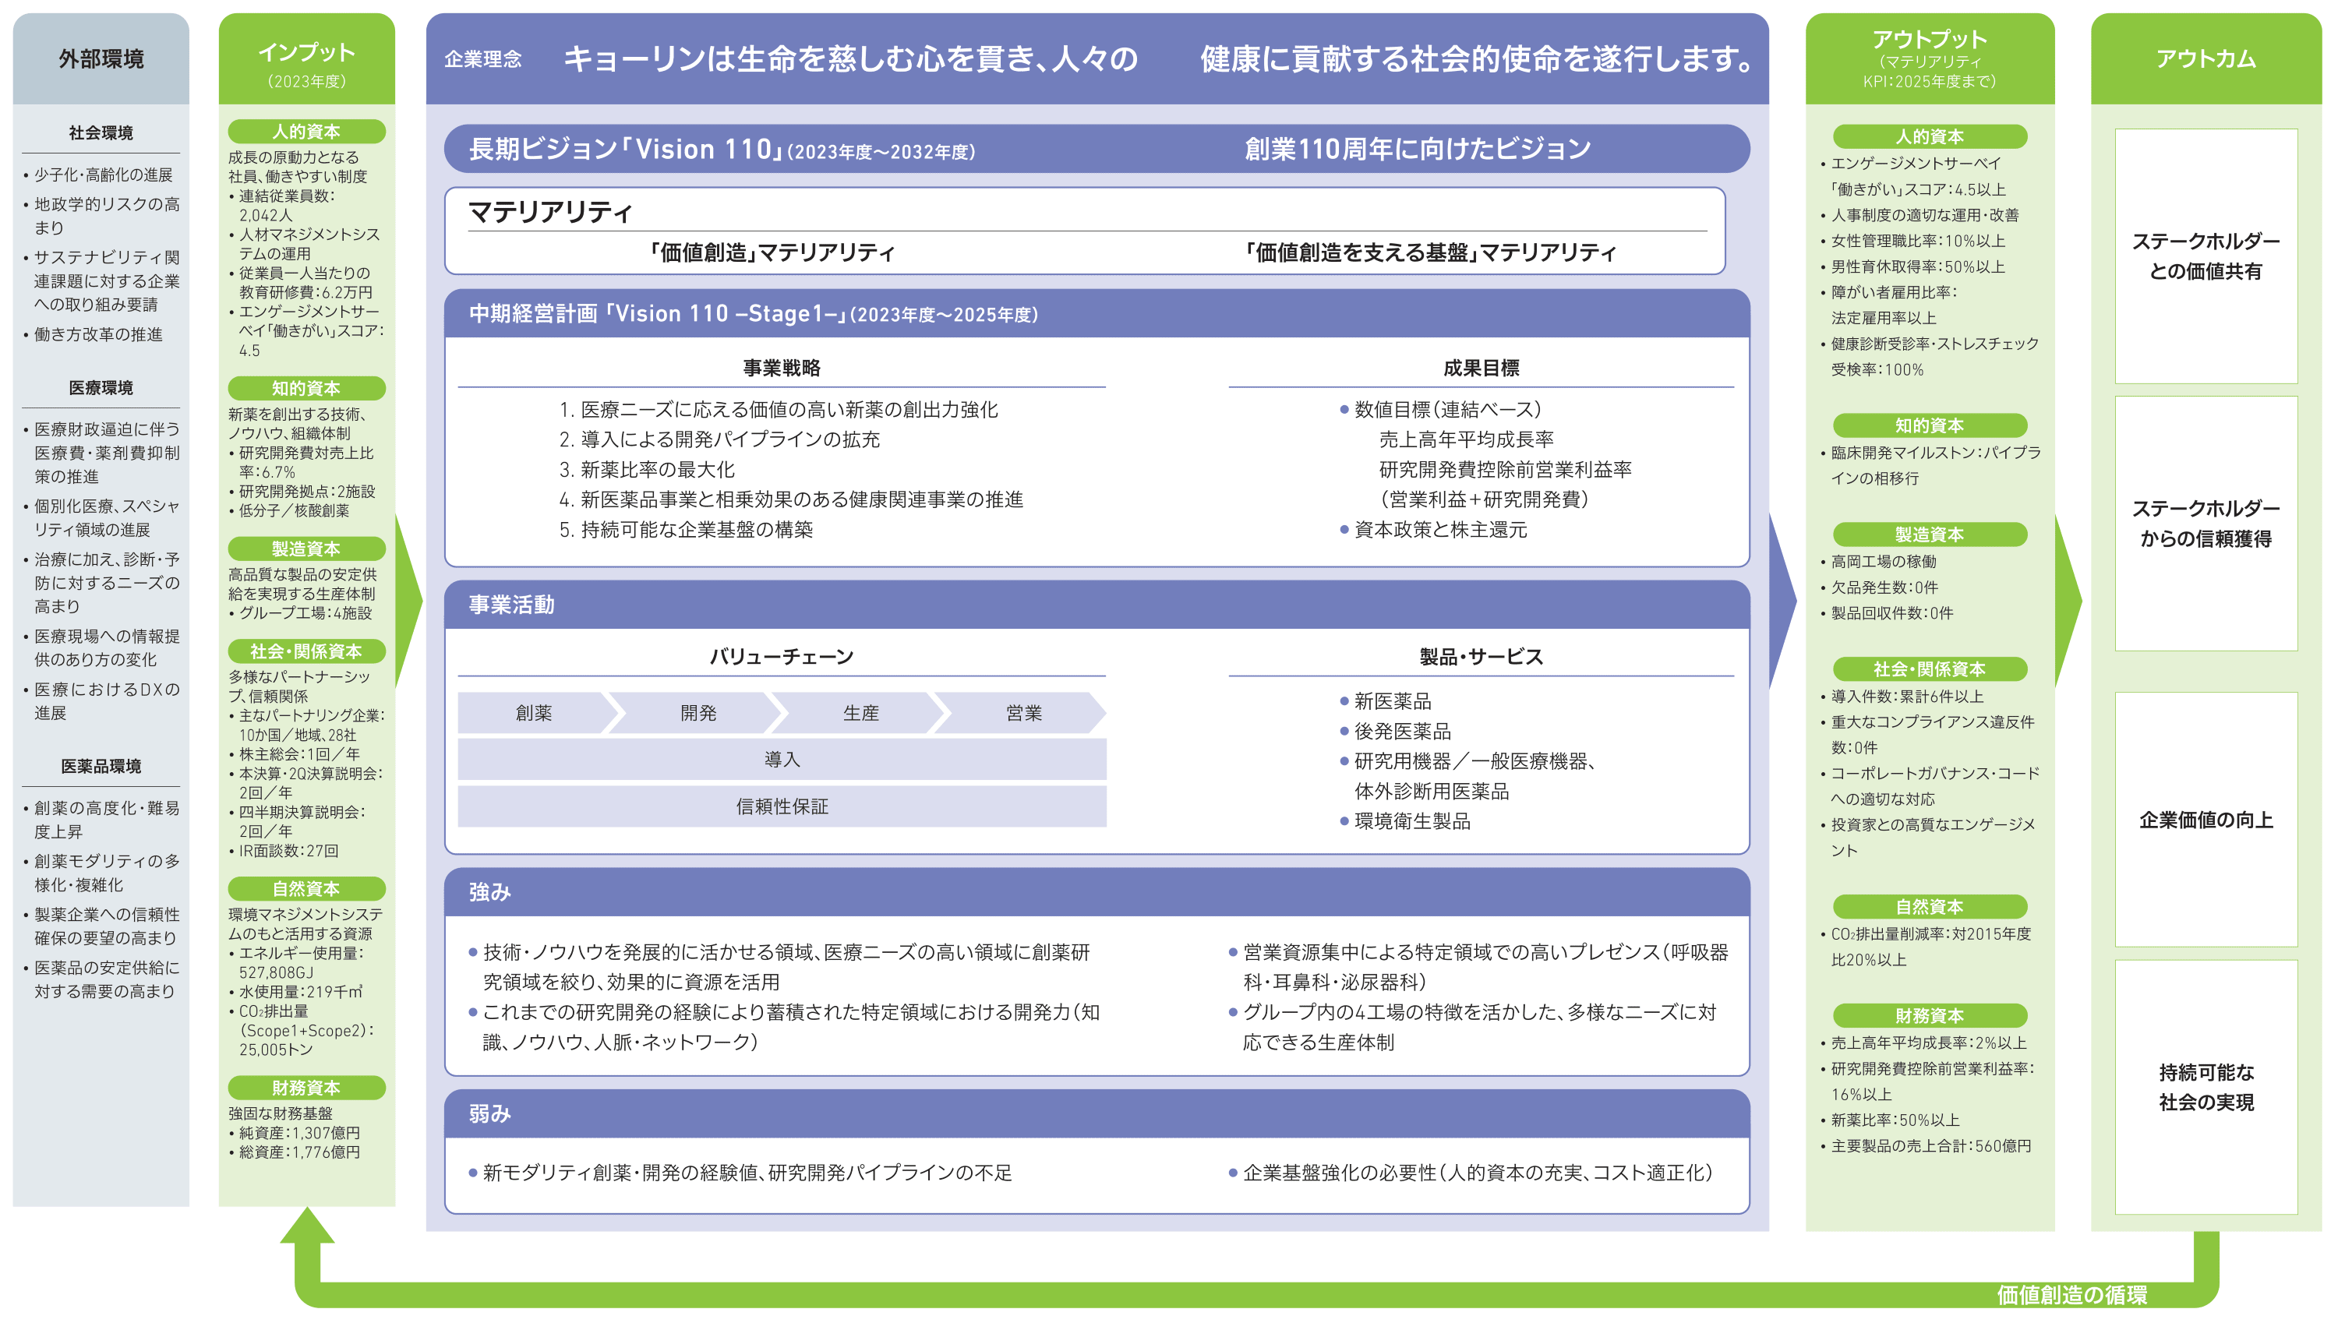Click the アウトカム column header
The height and width of the screenshot is (1323, 2338).
pyautogui.click(x=2206, y=59)
